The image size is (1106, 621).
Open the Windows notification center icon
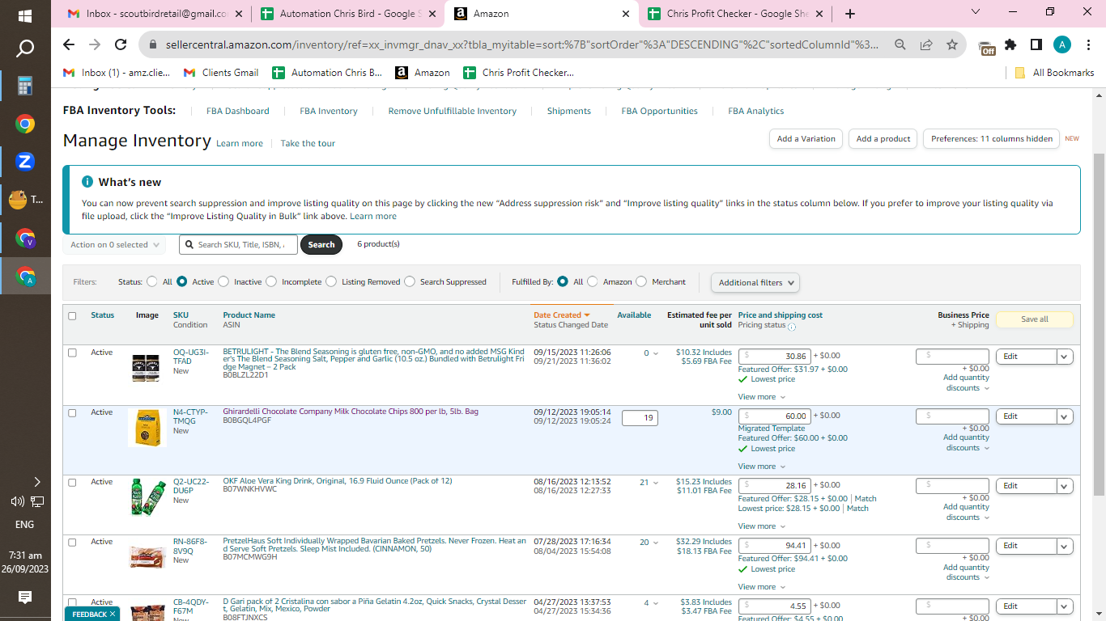click(x=25, y=598)
